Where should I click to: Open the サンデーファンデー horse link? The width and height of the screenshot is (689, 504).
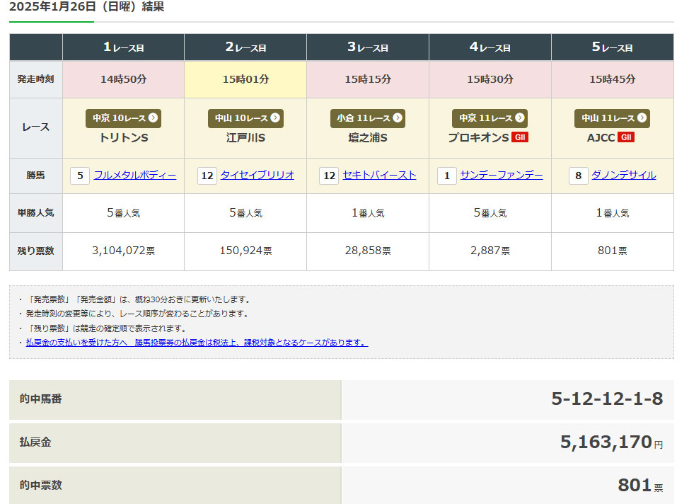click(x=502, y=176)
